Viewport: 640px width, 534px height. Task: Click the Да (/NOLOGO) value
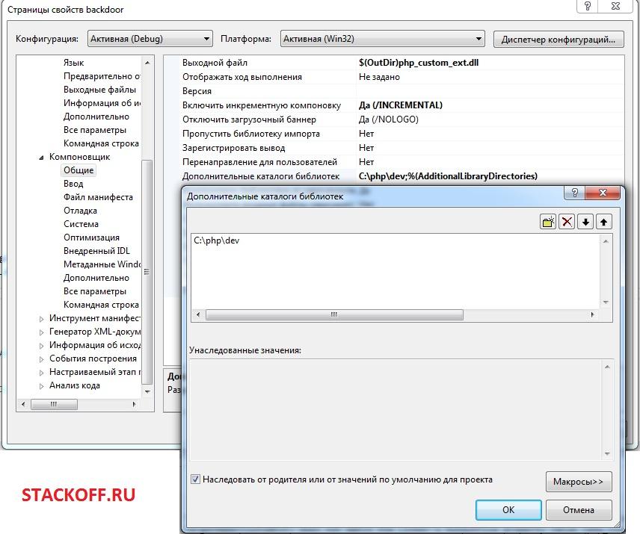(389, 119)
